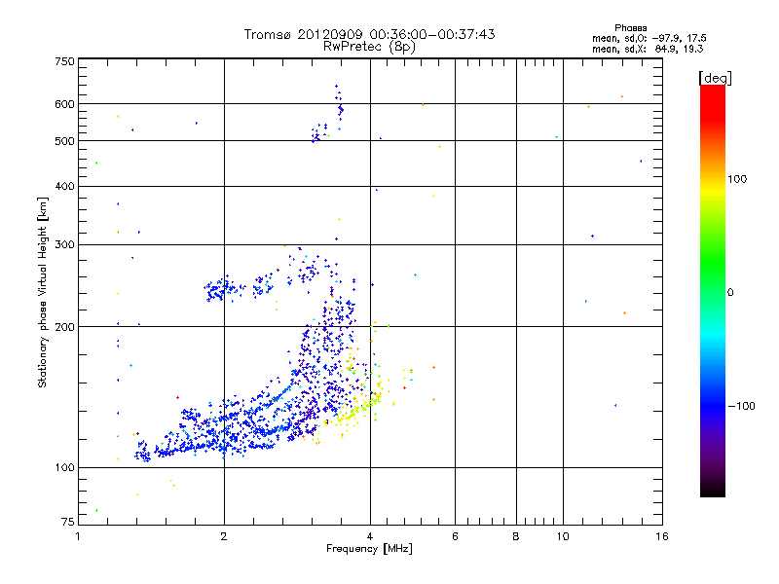779x584 pixels.
Task: Click the x-axis '16' tick label
Action: pos(662,536)
